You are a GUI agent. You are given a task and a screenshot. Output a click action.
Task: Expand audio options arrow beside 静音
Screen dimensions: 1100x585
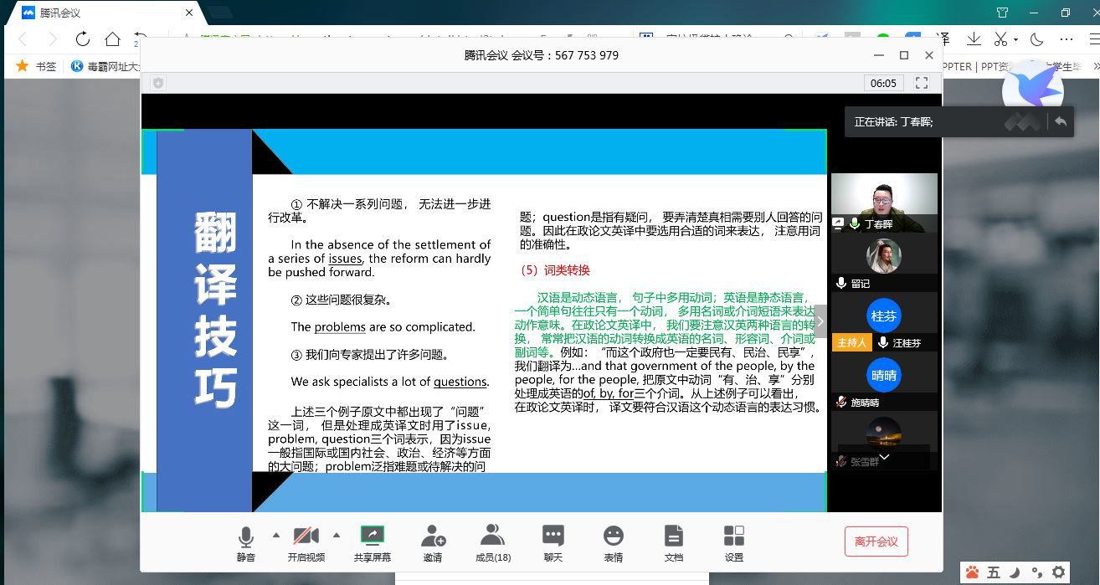tap(276, 536)
